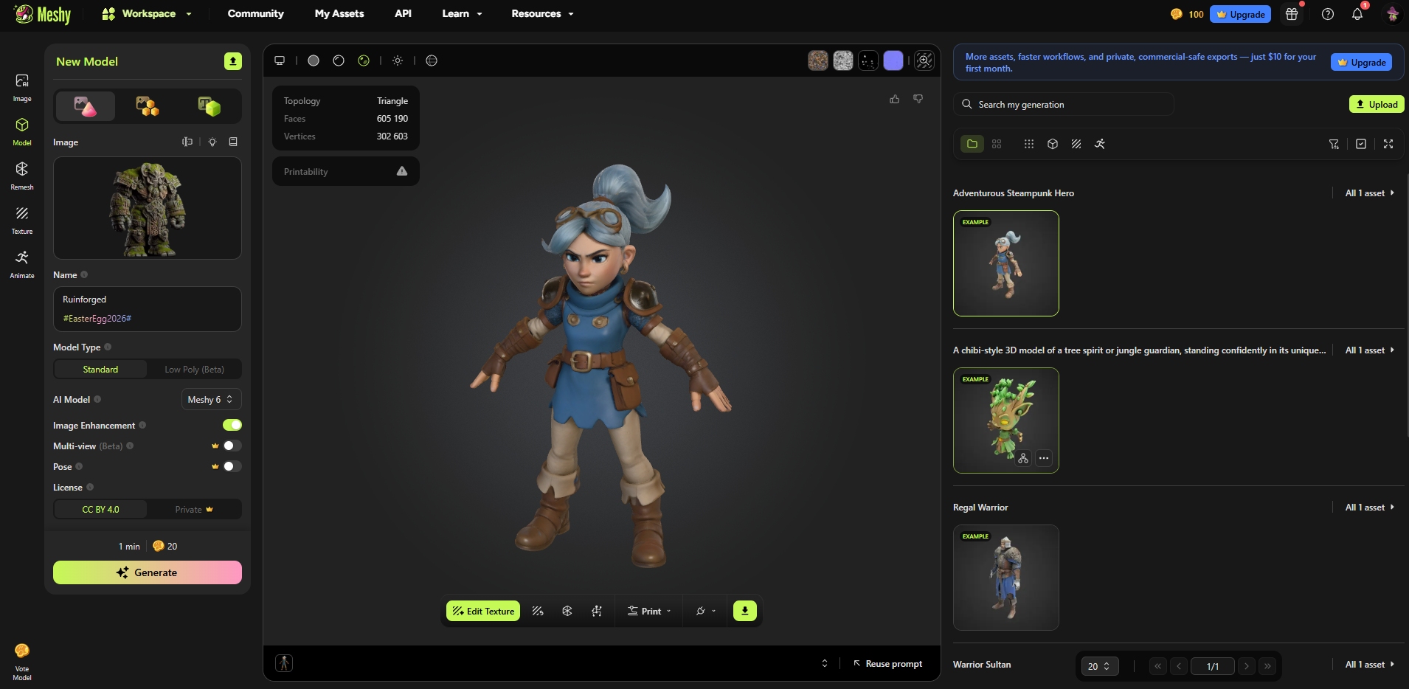The width and height of the screenshot is (1409, 689).
Task: Click Edit Texture button
Action: point(483,611)
